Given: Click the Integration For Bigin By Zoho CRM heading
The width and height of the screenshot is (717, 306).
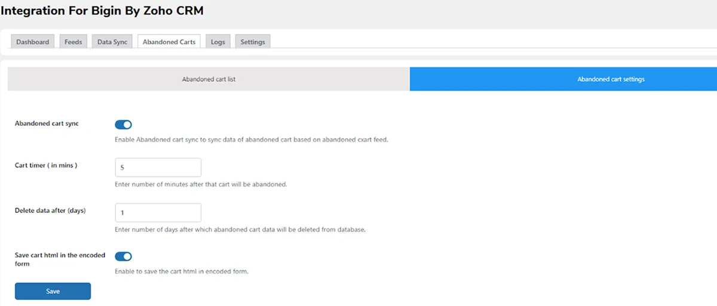Looking at the screenshot, I should pos(102,11).
